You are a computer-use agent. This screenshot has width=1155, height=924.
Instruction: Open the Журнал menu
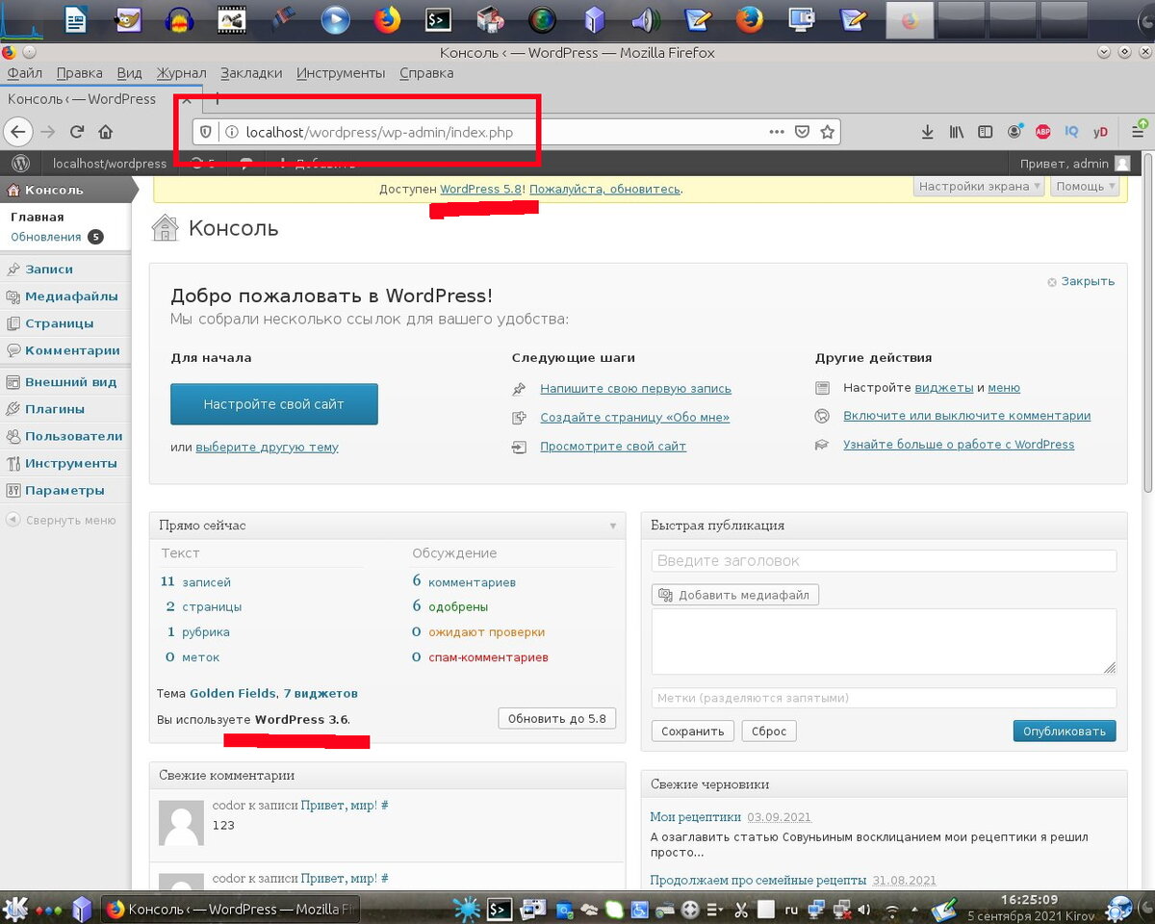(x=181, y=73)
